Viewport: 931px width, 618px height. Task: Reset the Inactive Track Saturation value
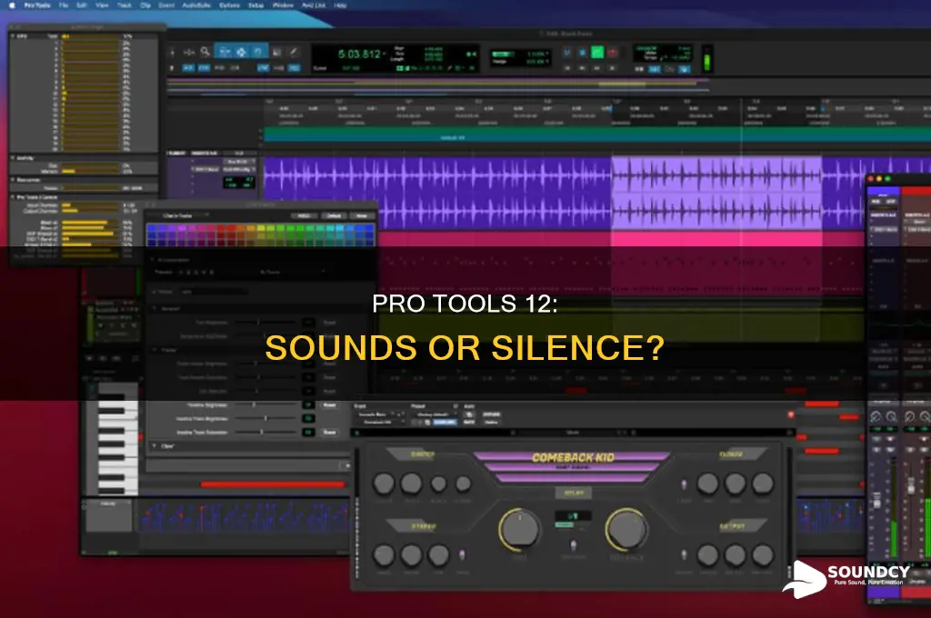(329, 433)
